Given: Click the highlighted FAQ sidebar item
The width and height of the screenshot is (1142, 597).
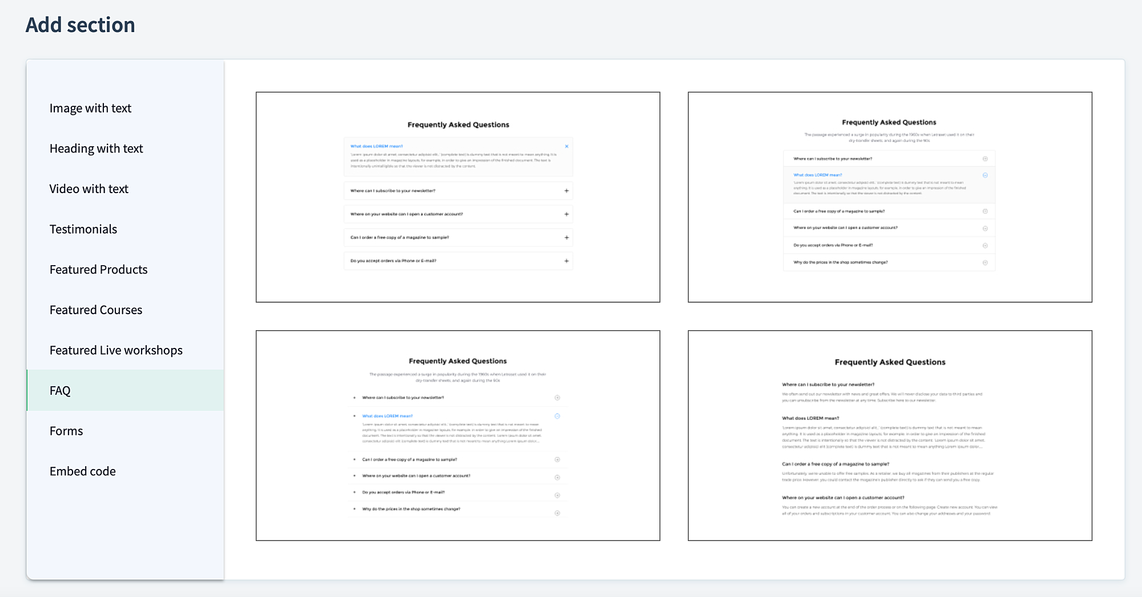Looking at the screenshot, I should coord(60,391).
